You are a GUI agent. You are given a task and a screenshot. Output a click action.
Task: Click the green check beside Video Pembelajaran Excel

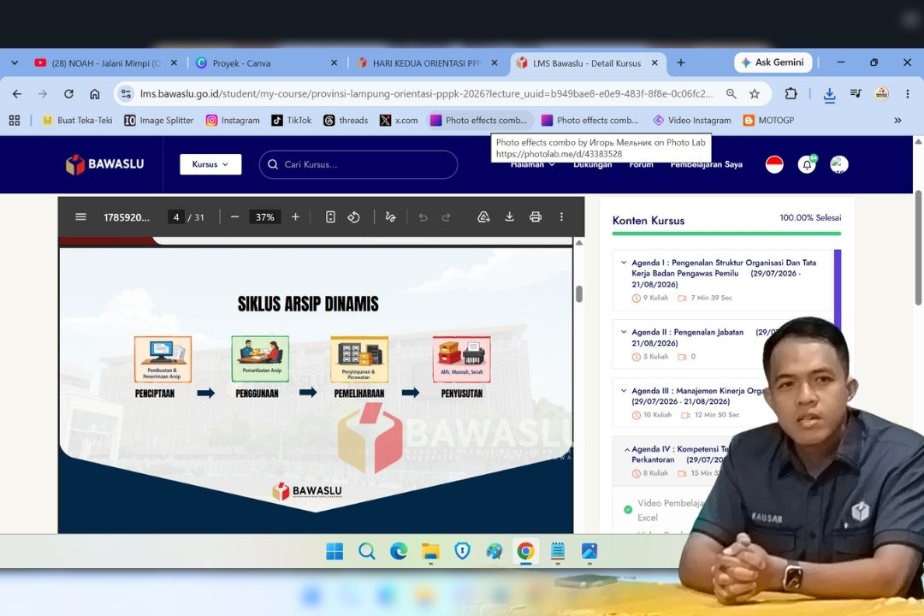coord(628,510)
